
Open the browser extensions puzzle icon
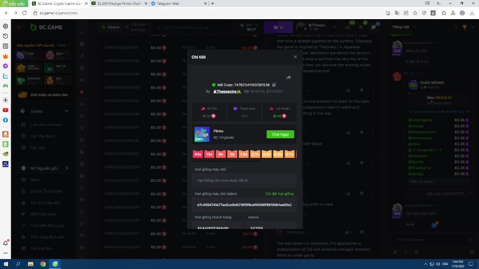click(x=444, y=13)
